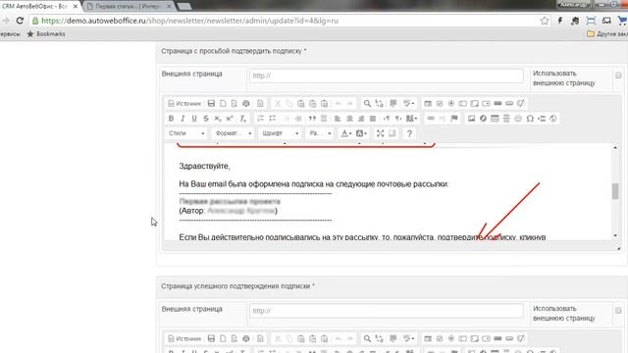
Task: Insert Image in subscription request editor toolbar
Action: (x=471, y=119)
